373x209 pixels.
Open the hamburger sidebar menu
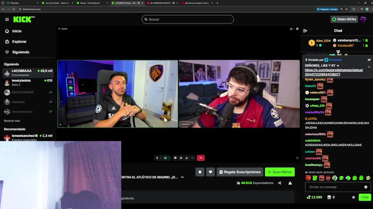(7, 19)
